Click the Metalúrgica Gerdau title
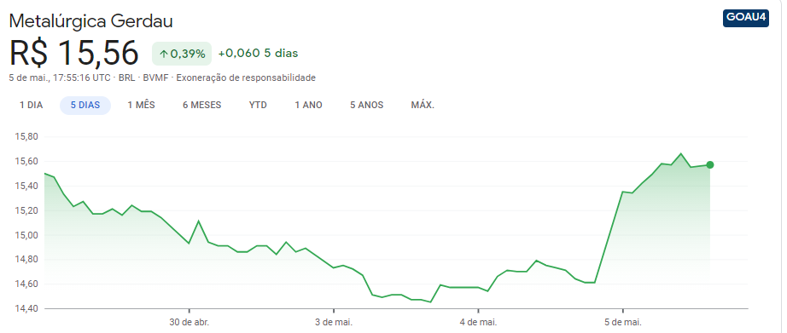Image resolution: width=787 pixels, height=333 pixels. [x=91, y=21]
